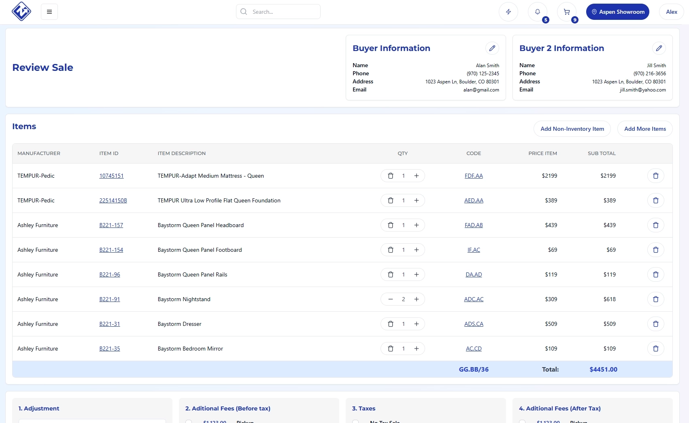This screenshot has height=423, width=689.
Task: Edit Buyer Information using the pencil icon
Action: pos(492,48)
